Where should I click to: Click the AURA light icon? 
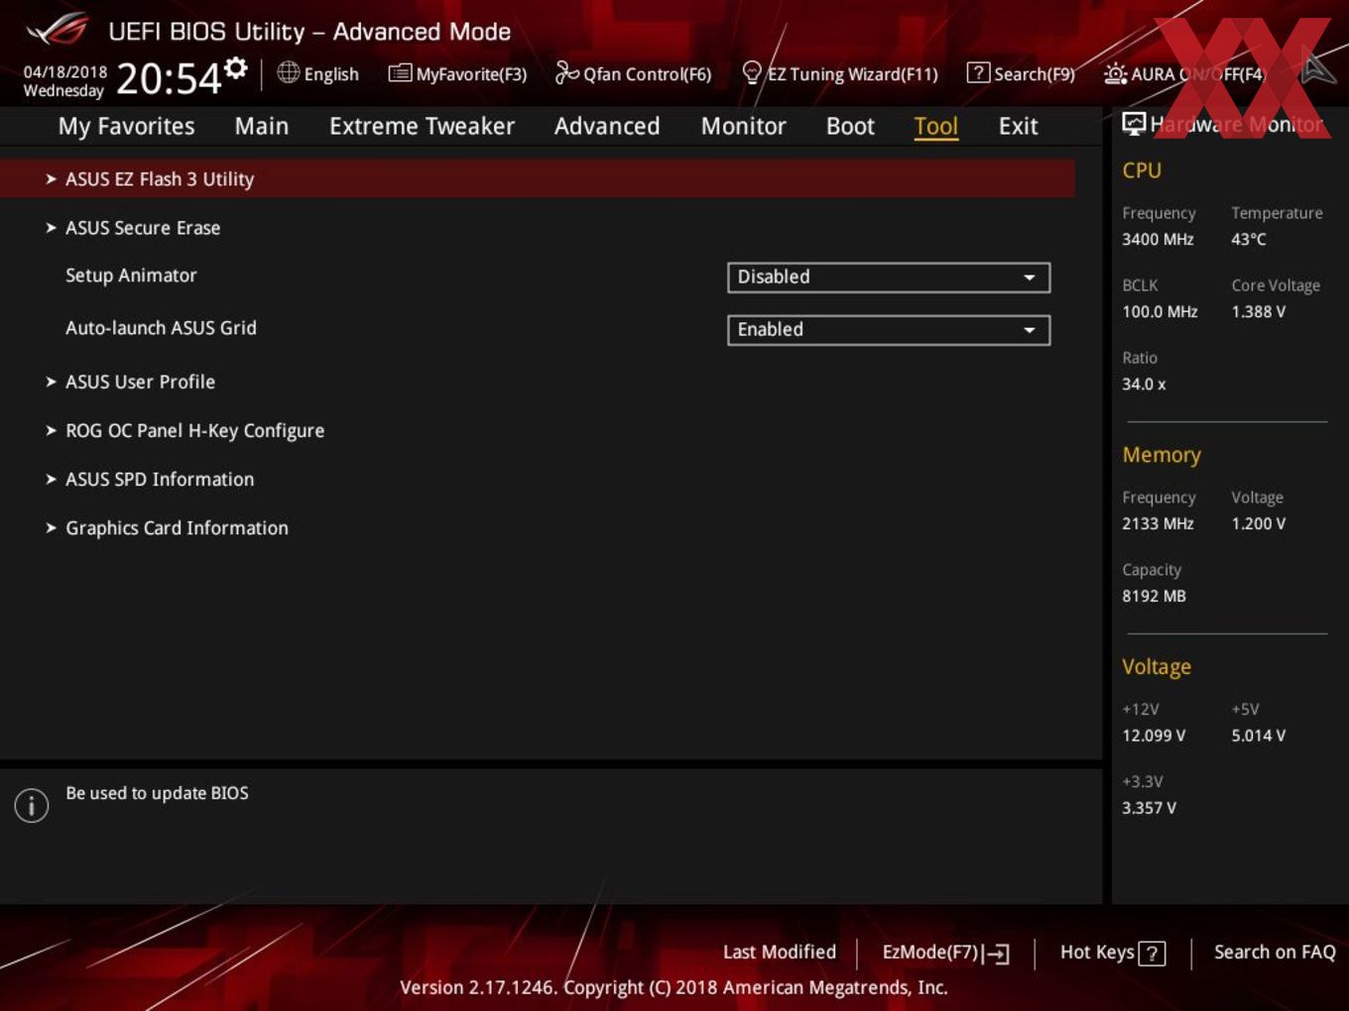(x=1115, y=73)
